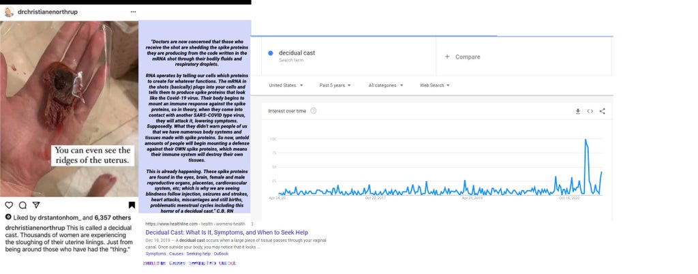This screenshot has height=274, width=698.
Task: Expand the All categories dropdown
Action: (386, 85)
